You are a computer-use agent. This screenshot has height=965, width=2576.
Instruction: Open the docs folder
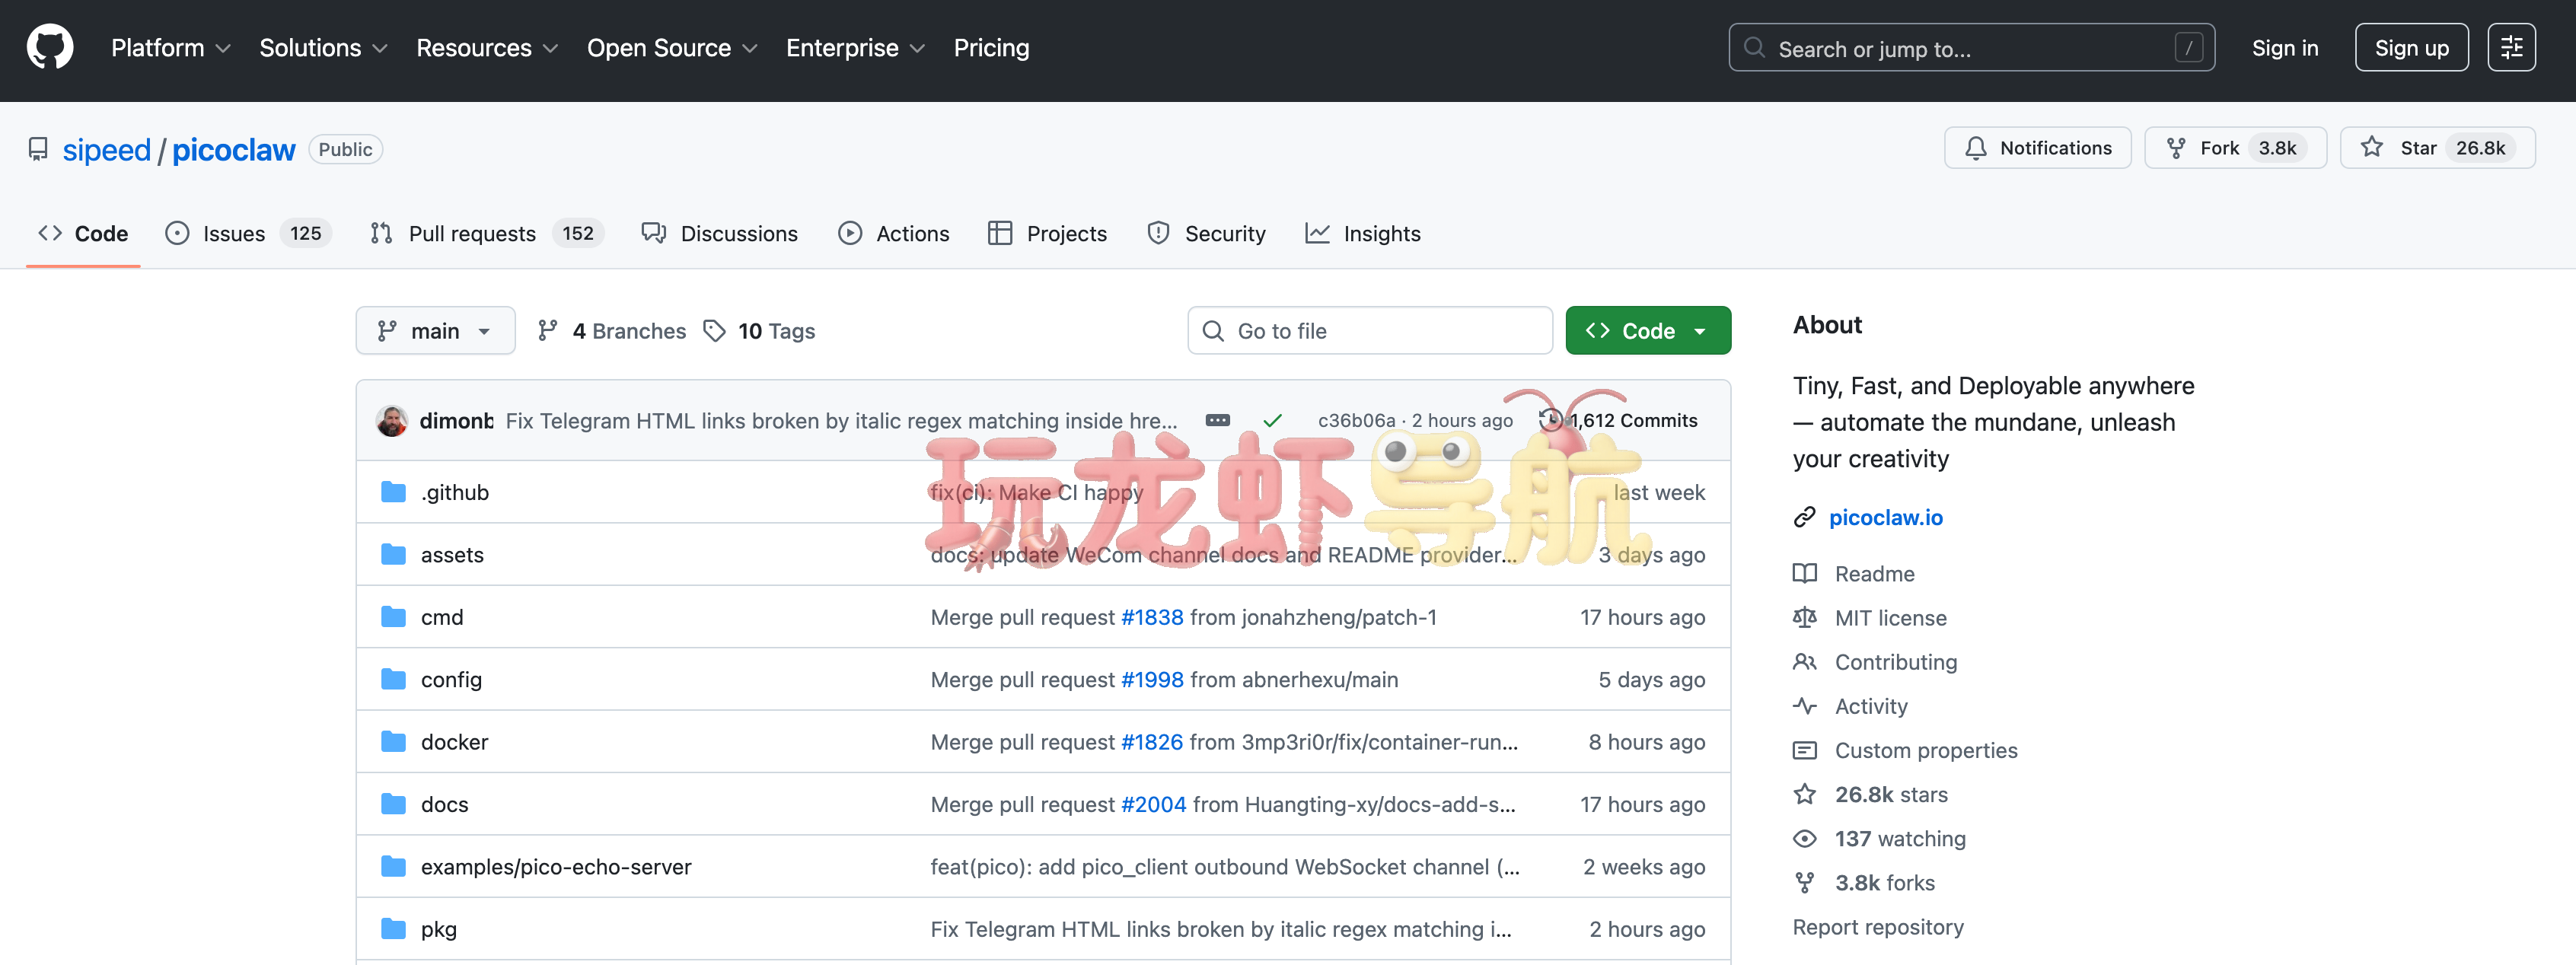click(445, 805)
